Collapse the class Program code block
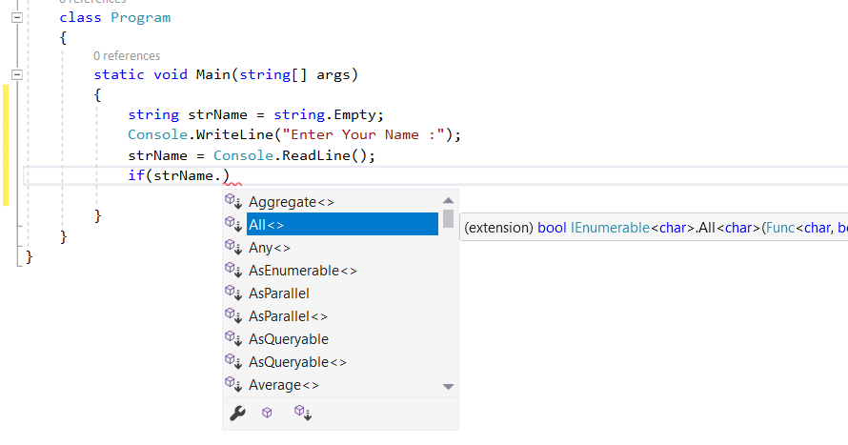 17,17
